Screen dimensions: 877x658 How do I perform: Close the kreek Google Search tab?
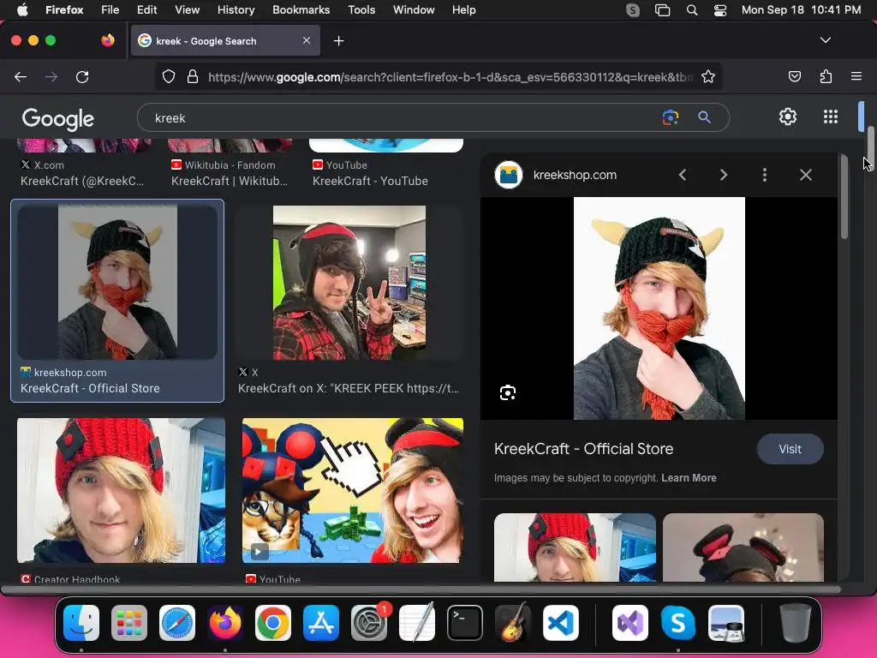[x=307, y=40]
